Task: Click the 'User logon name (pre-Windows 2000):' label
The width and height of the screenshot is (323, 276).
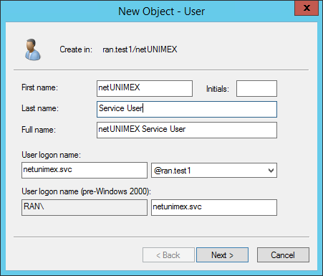Action: tap(86, 191)
